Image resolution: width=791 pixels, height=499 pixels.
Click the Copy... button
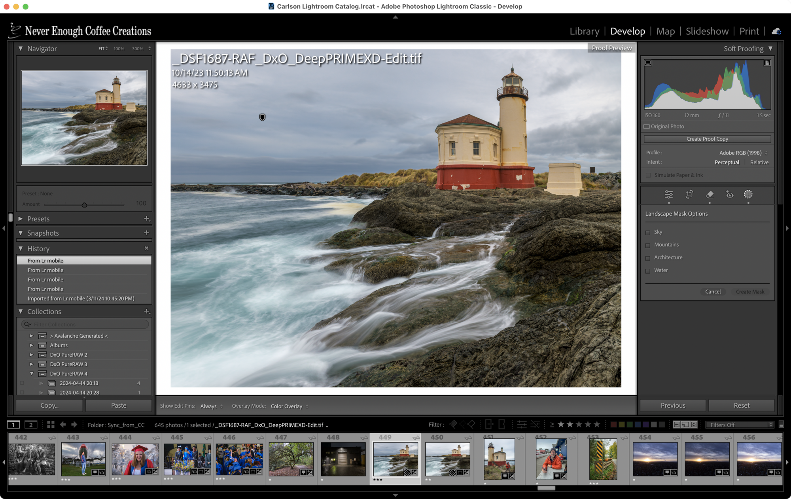tap(49, 405)
